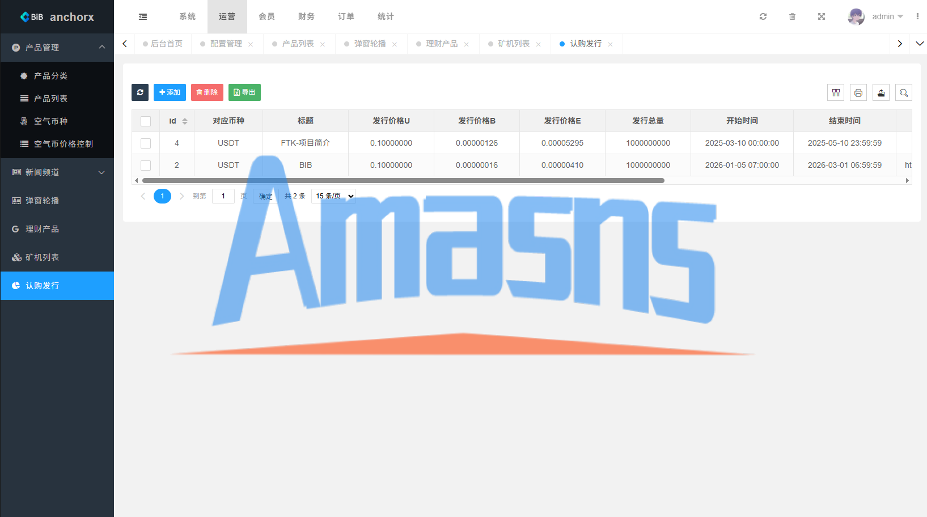This screenshot has height=517, width=927.
Task: Click the trash icon in top header
Action: [792, 16]
